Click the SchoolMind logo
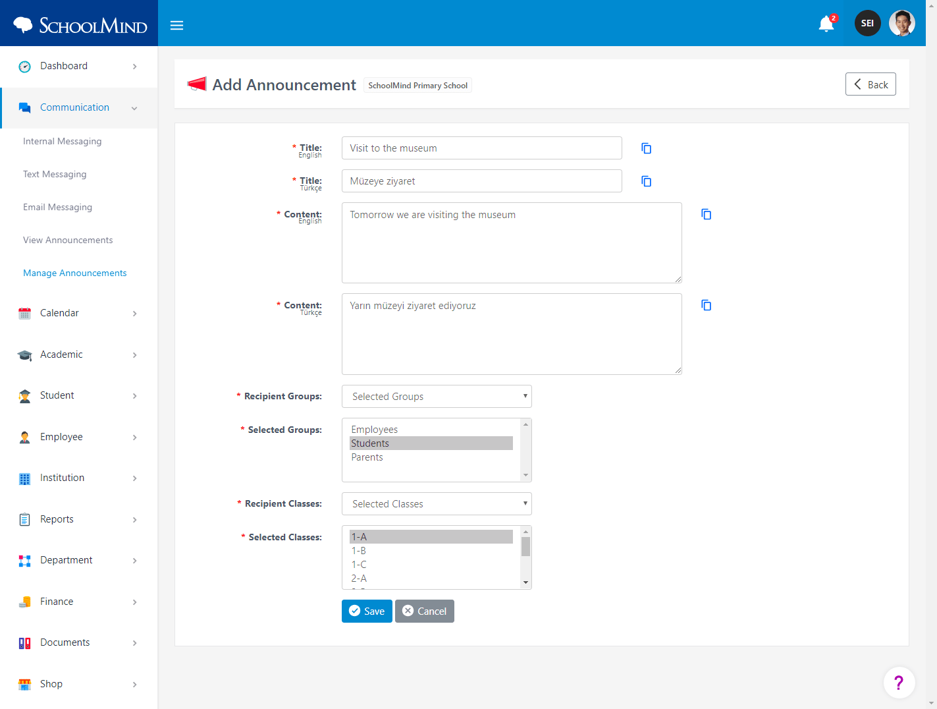Image resolution: width=937 pixels, height=709 pixels. click(x=79, y=25)
